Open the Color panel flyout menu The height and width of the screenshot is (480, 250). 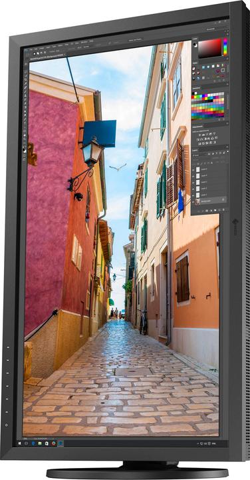point(227,34)
